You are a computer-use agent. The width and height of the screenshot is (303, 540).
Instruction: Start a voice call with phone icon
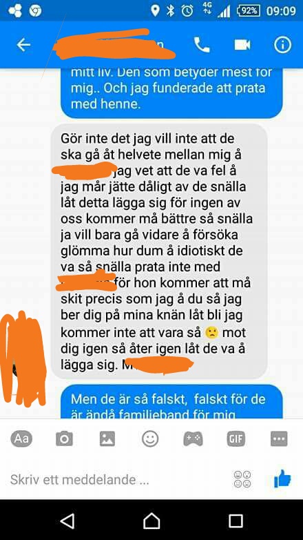click(202, 45)
